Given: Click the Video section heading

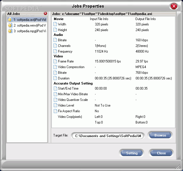Looking at the screenshot, I should click(x=58, y=56).
